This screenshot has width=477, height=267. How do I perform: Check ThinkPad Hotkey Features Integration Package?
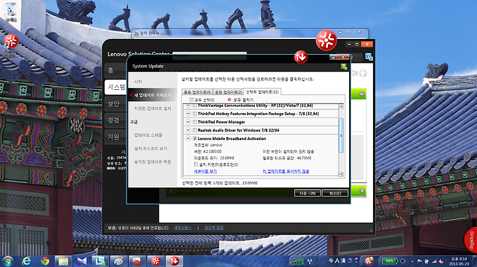pos(195,114)
